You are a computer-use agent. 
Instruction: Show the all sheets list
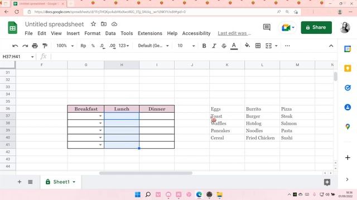(30, 182)
